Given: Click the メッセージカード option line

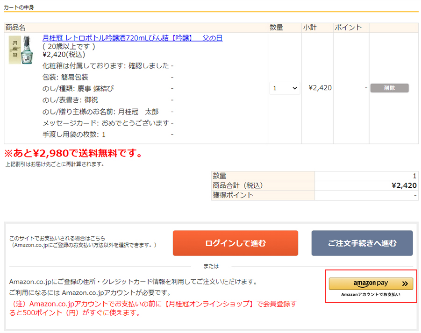Looking at the screenshot, I should [106, 123].
